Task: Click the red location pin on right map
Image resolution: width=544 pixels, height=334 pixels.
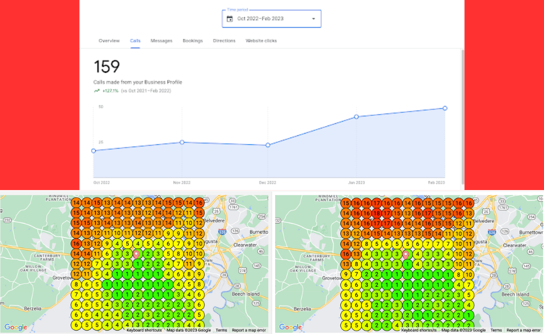Action: 406,254
